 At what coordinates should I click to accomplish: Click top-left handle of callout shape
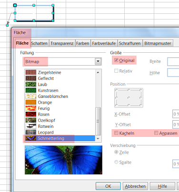15,5
